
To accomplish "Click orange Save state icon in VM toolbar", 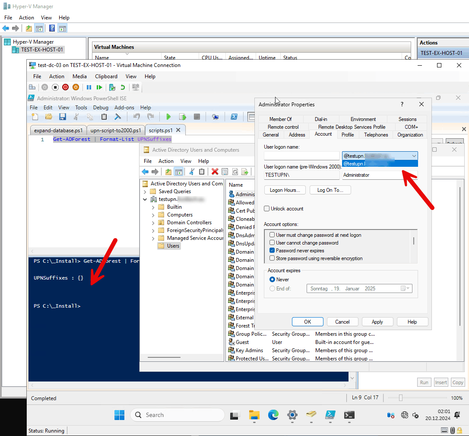I will click(x=76, y=87).
